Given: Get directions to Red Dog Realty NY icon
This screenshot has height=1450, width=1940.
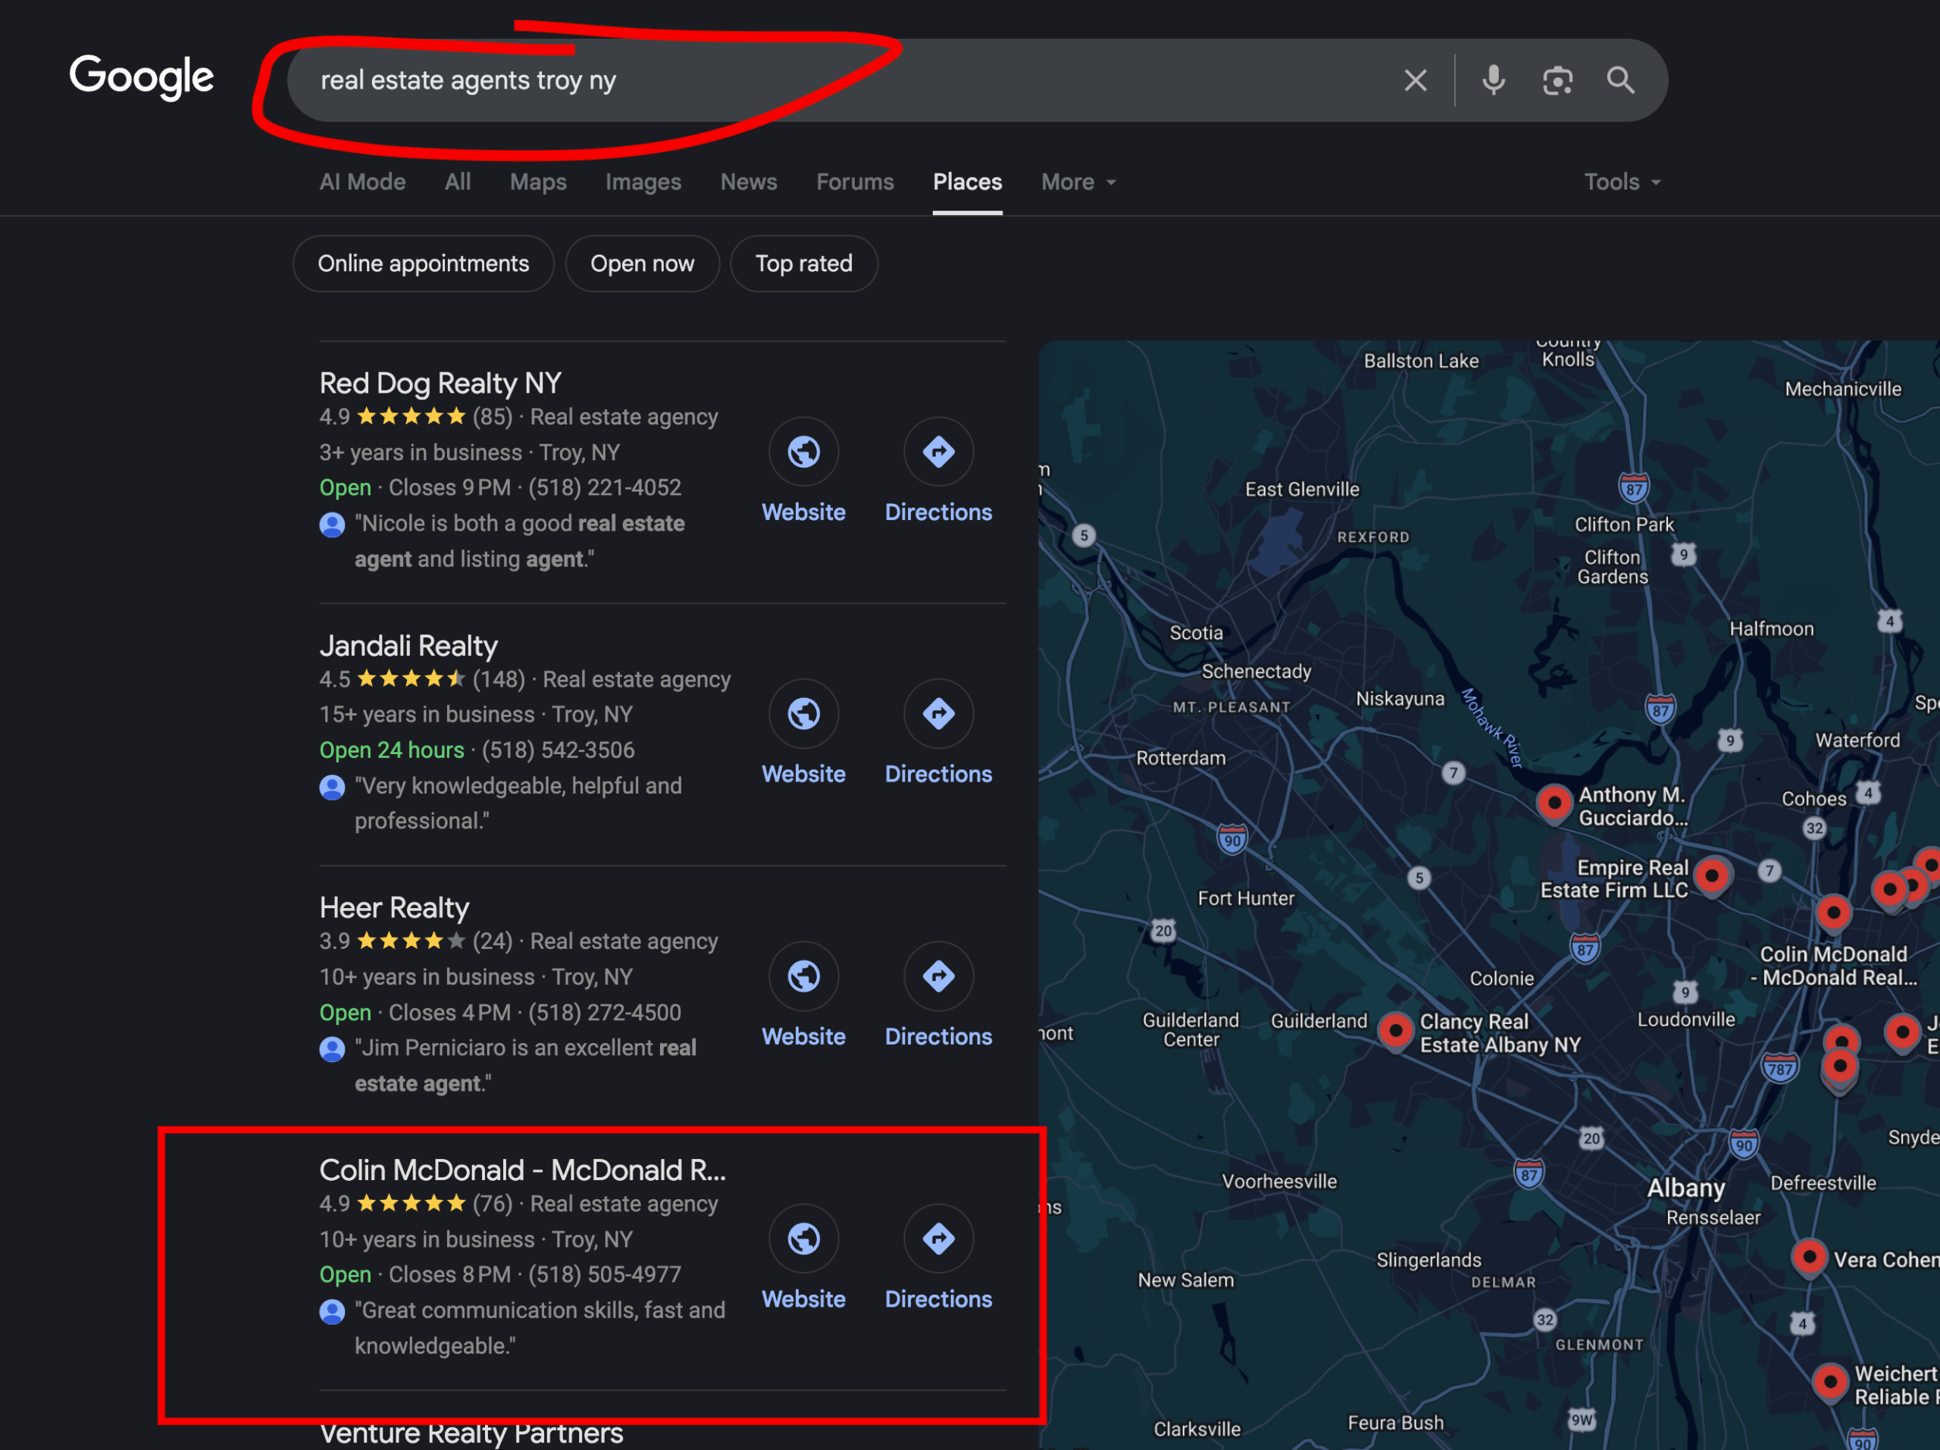Looking at the screenshot, I should [938, 452].
